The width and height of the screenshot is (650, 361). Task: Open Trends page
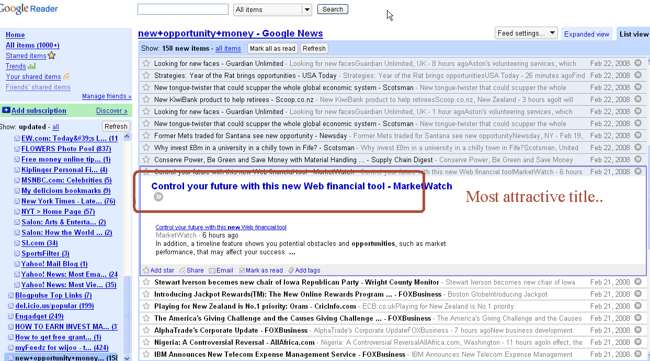point(16,66)
